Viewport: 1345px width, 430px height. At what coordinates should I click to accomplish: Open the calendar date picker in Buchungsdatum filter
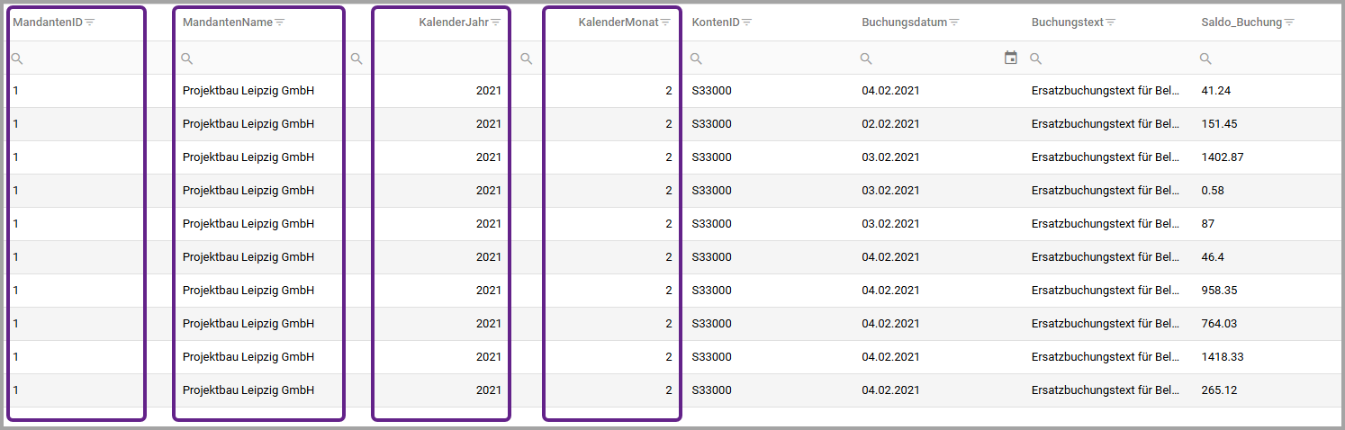click(1011, 58)
